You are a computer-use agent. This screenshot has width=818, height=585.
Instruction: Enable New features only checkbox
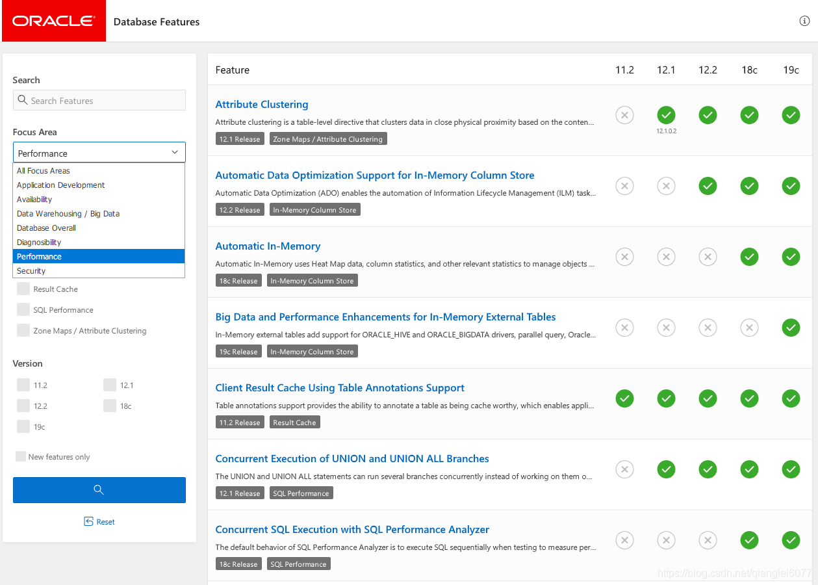pos(21,457)
